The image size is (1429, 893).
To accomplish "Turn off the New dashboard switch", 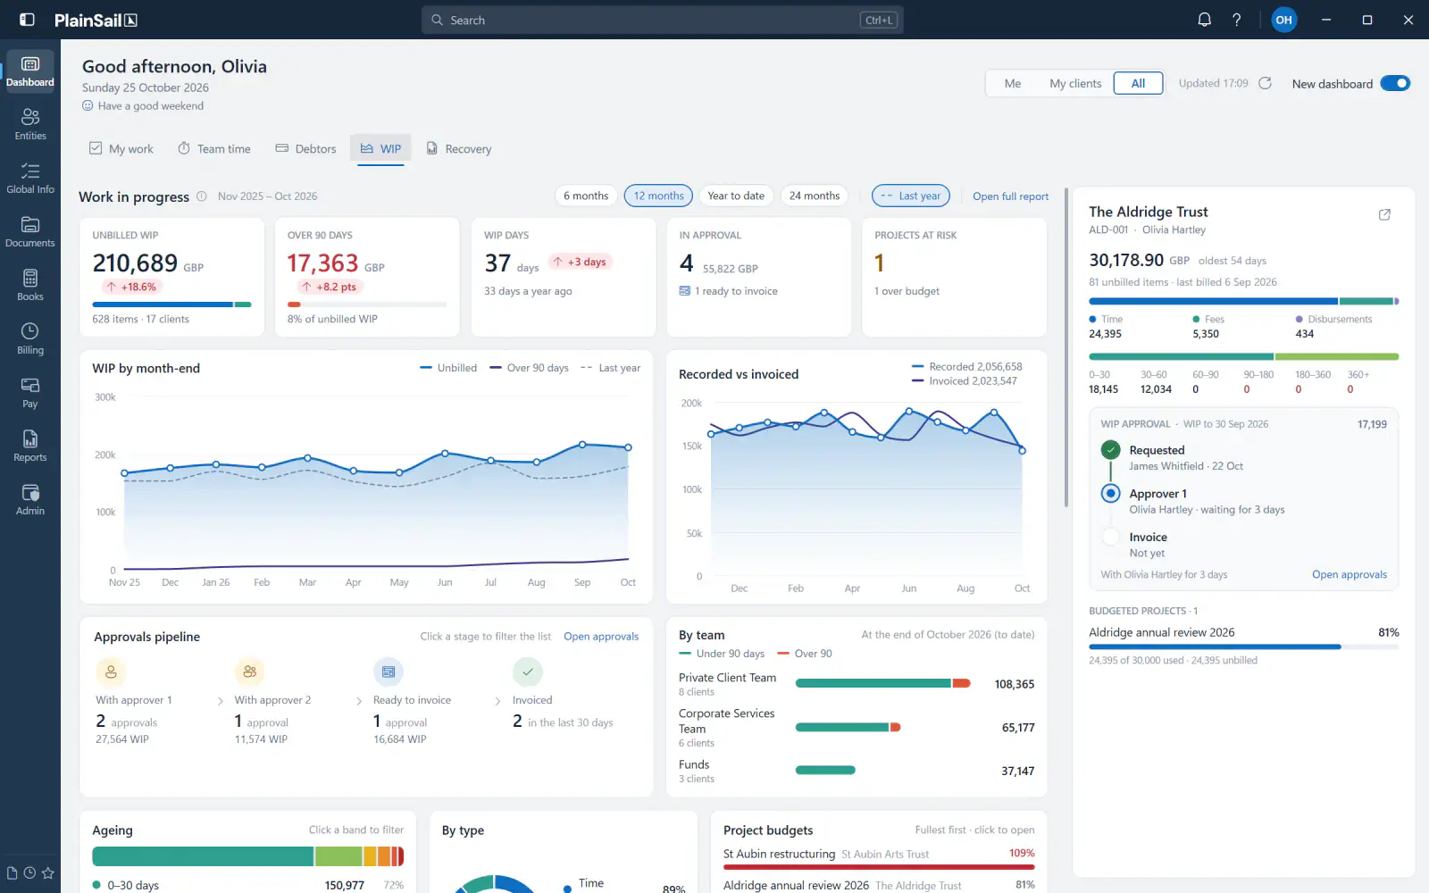I will pos(1395,83).
